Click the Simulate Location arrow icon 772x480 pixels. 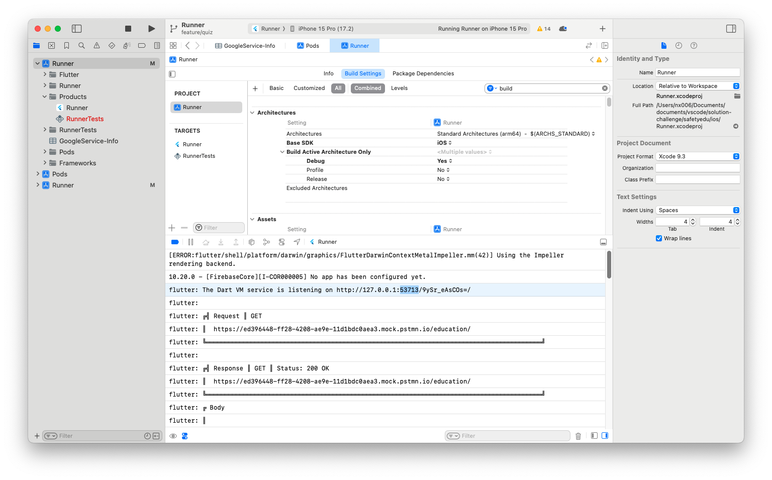pos(297,242)
